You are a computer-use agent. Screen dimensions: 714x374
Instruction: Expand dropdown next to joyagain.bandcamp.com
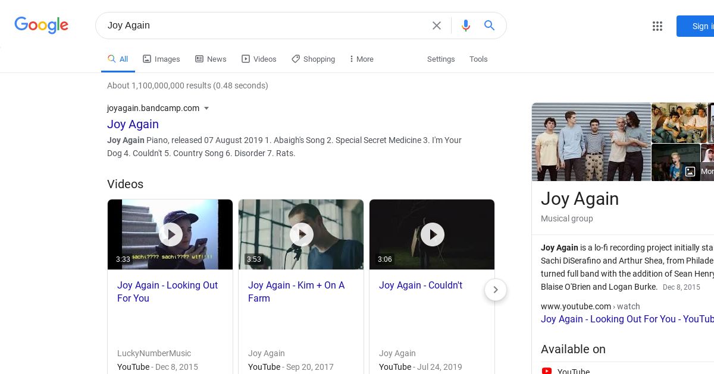pos(206,108)
